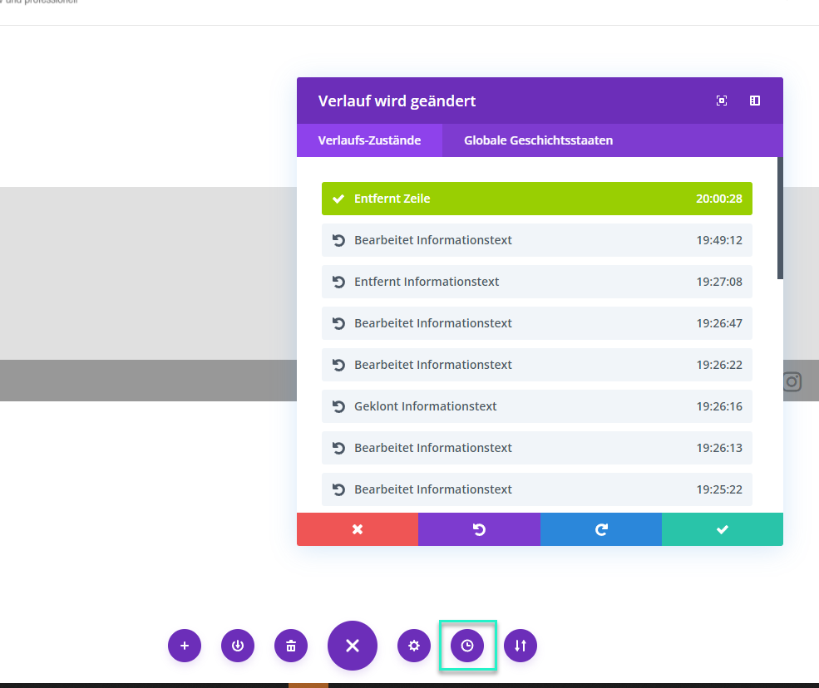Click the history clock icon
The image size is (819, 688).
coord(467,646)
